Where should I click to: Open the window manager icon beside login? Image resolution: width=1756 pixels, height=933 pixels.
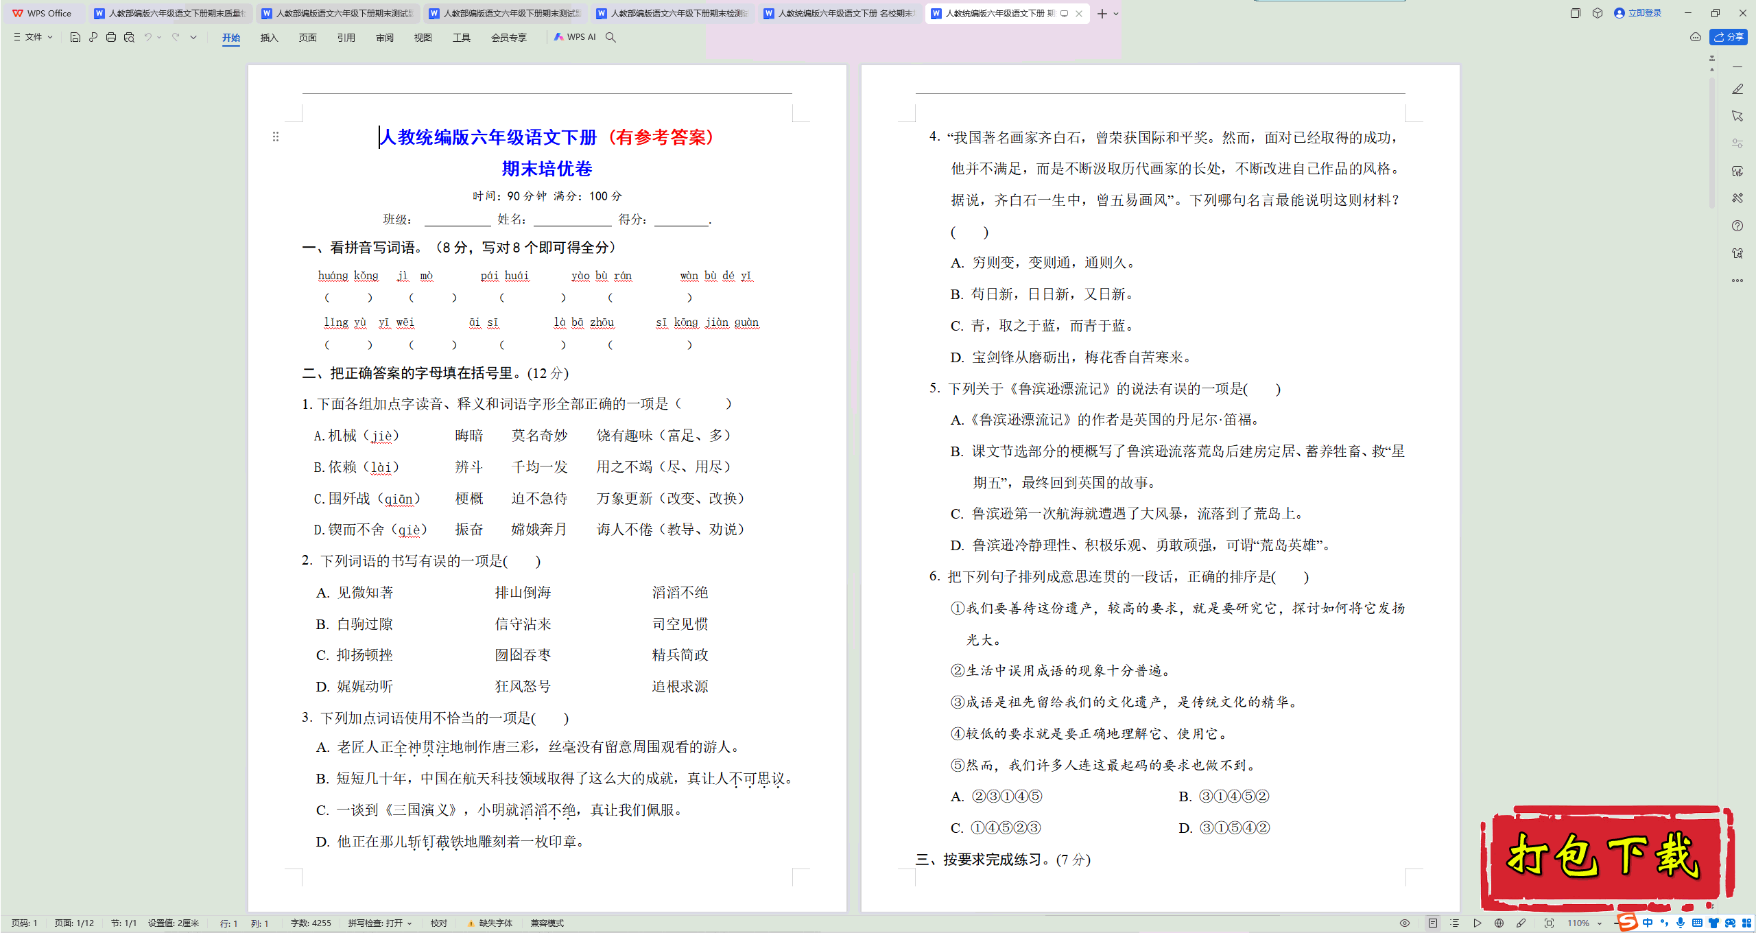click(x=1576, y=13)
